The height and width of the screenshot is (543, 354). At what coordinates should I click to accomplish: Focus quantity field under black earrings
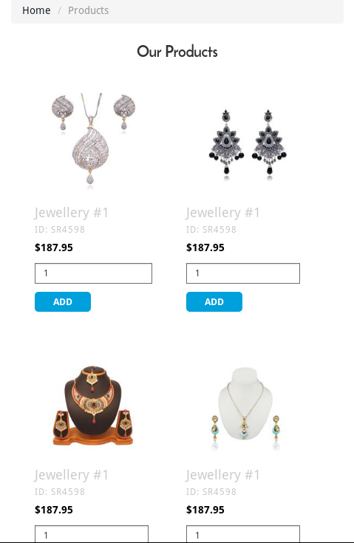click(x=243, y=273)
